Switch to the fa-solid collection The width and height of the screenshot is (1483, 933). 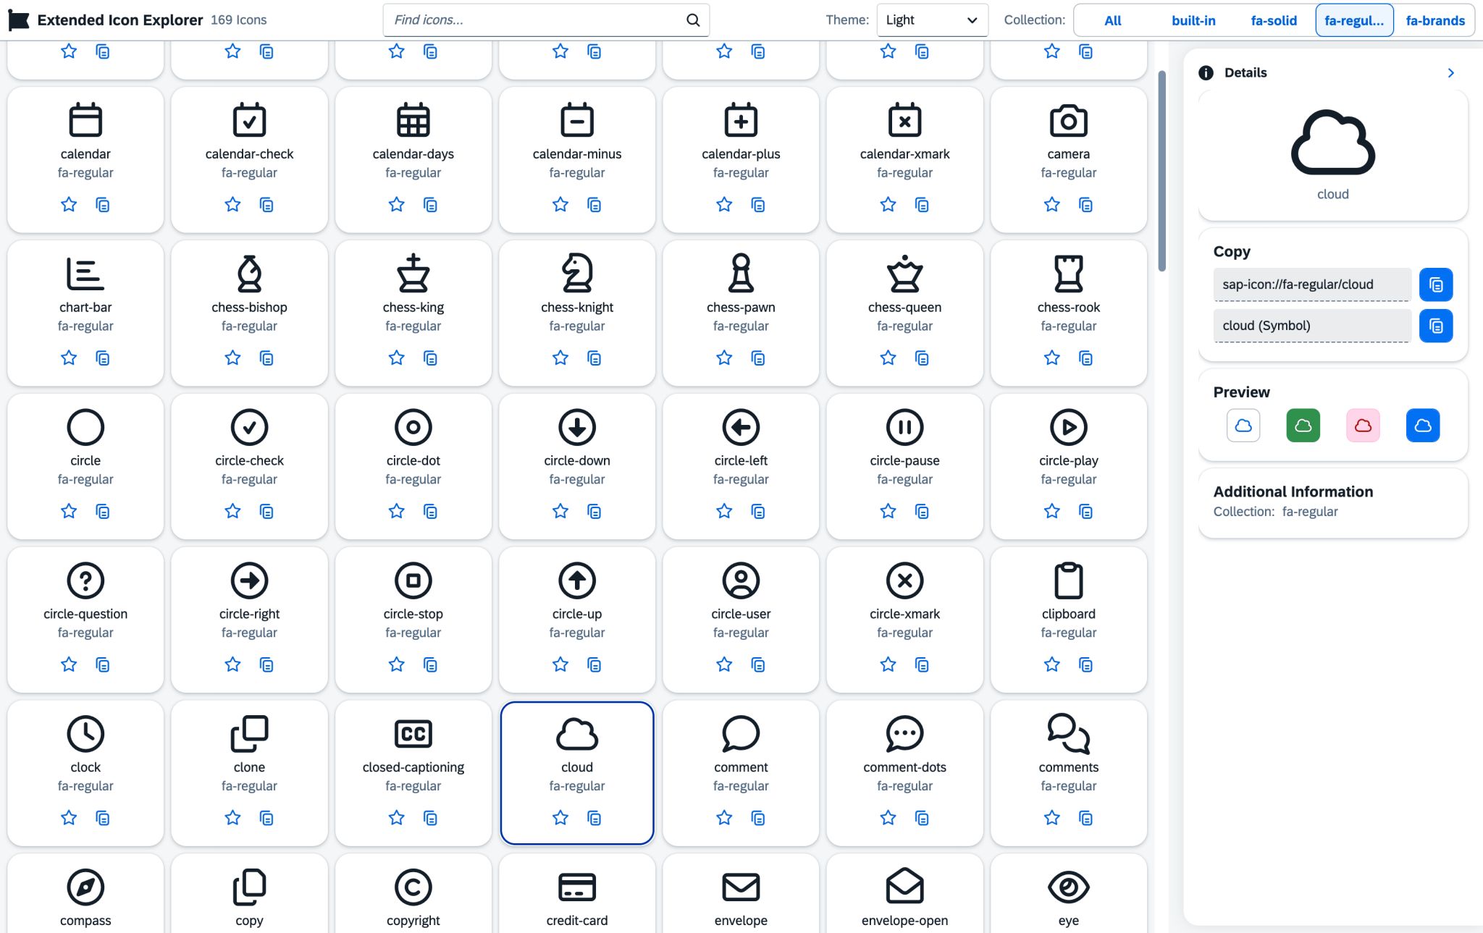[x=1273, y=20]
